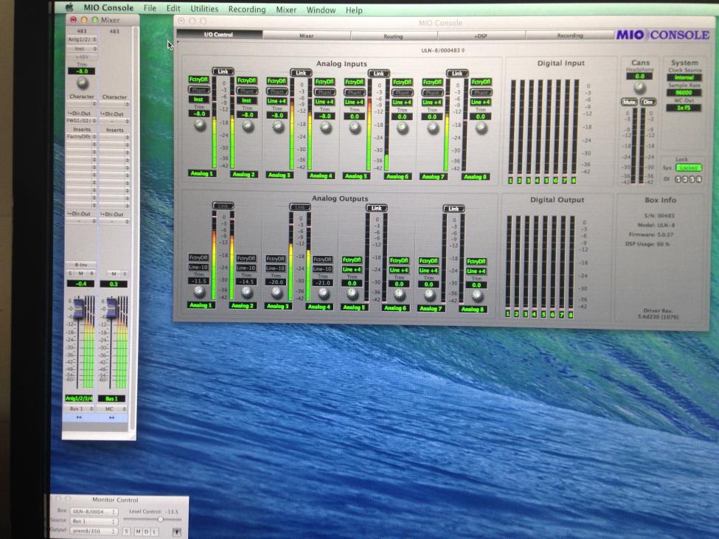The width and height of the screenshot is (719, 539).
Task: Toggle Link for Analog Inputs 7 and 8
Action: click(x=457, y=73)
